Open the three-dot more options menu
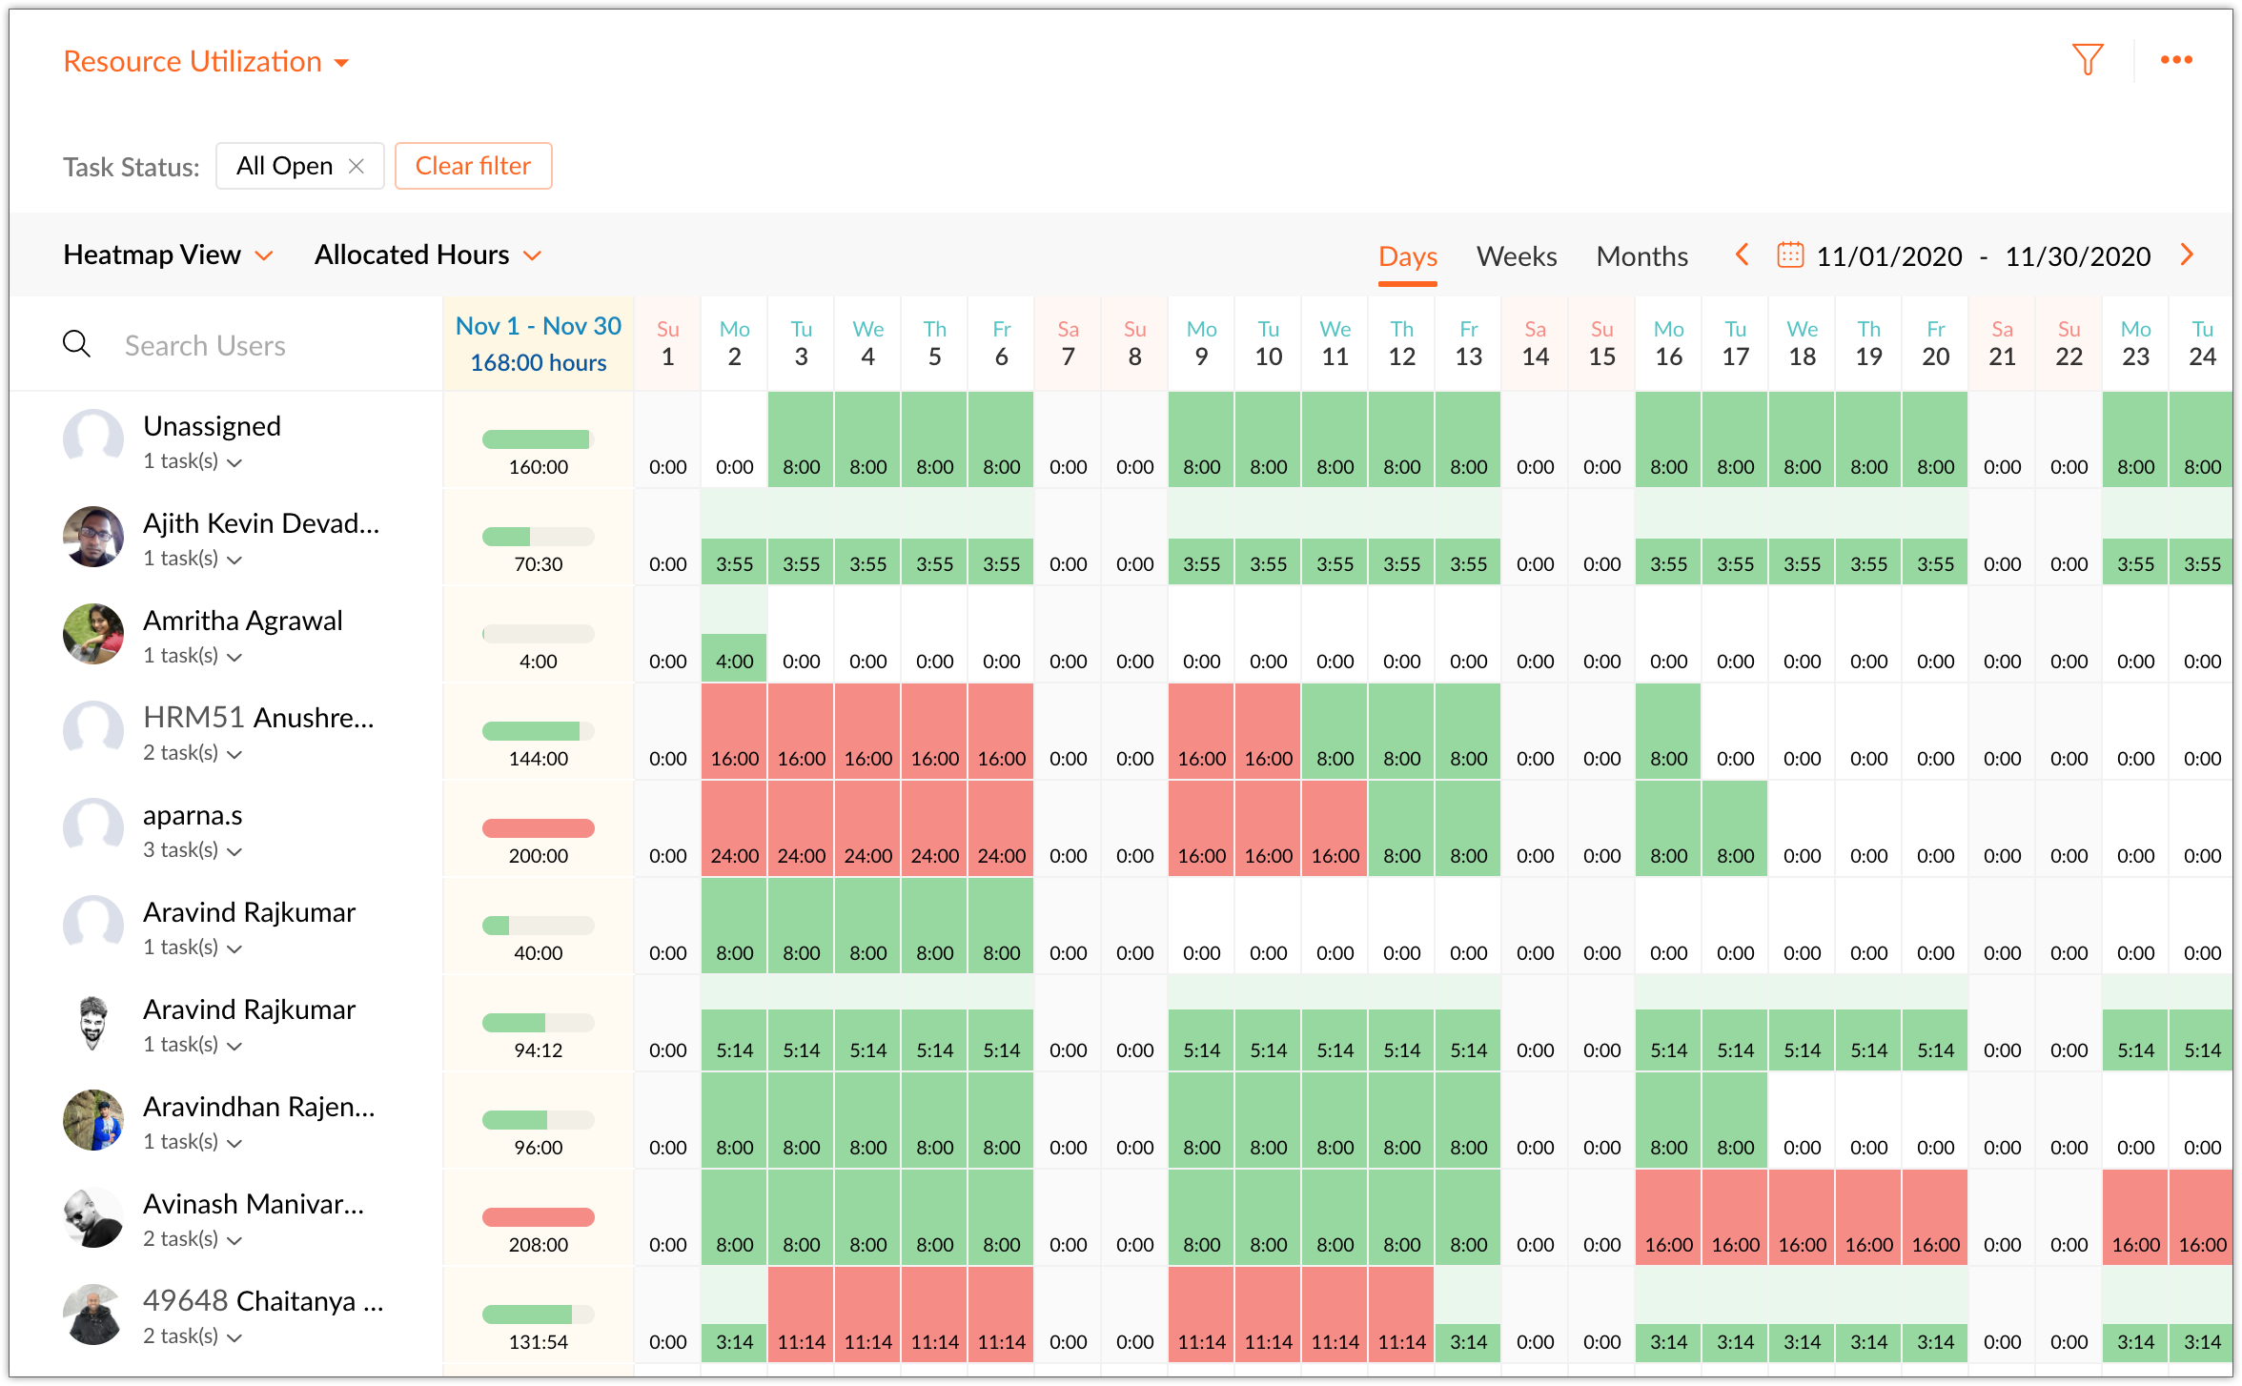This screenshot has width=2242, height=1386. (x=2176, y=60)
